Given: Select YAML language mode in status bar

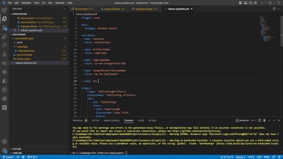Looking at the screenshot, I should click(267, 157).
